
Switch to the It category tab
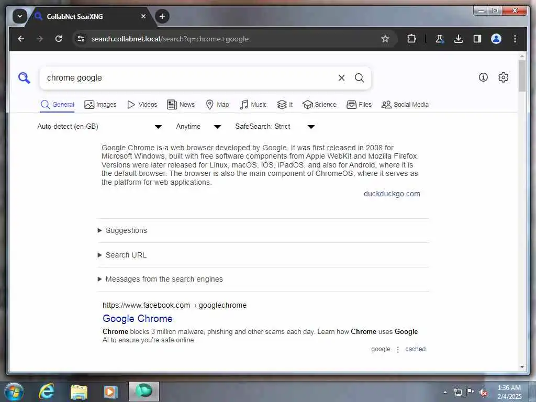(x=285, y=105)
